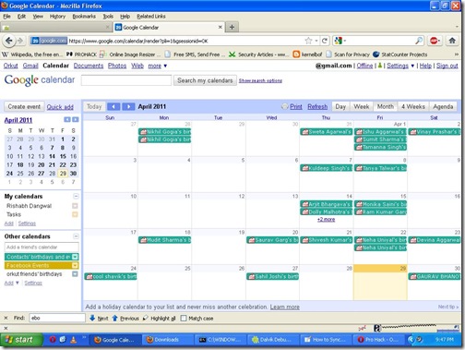Click the browser forward arrow
Viewport: 465px width, 350px height.
pos(20,41)
